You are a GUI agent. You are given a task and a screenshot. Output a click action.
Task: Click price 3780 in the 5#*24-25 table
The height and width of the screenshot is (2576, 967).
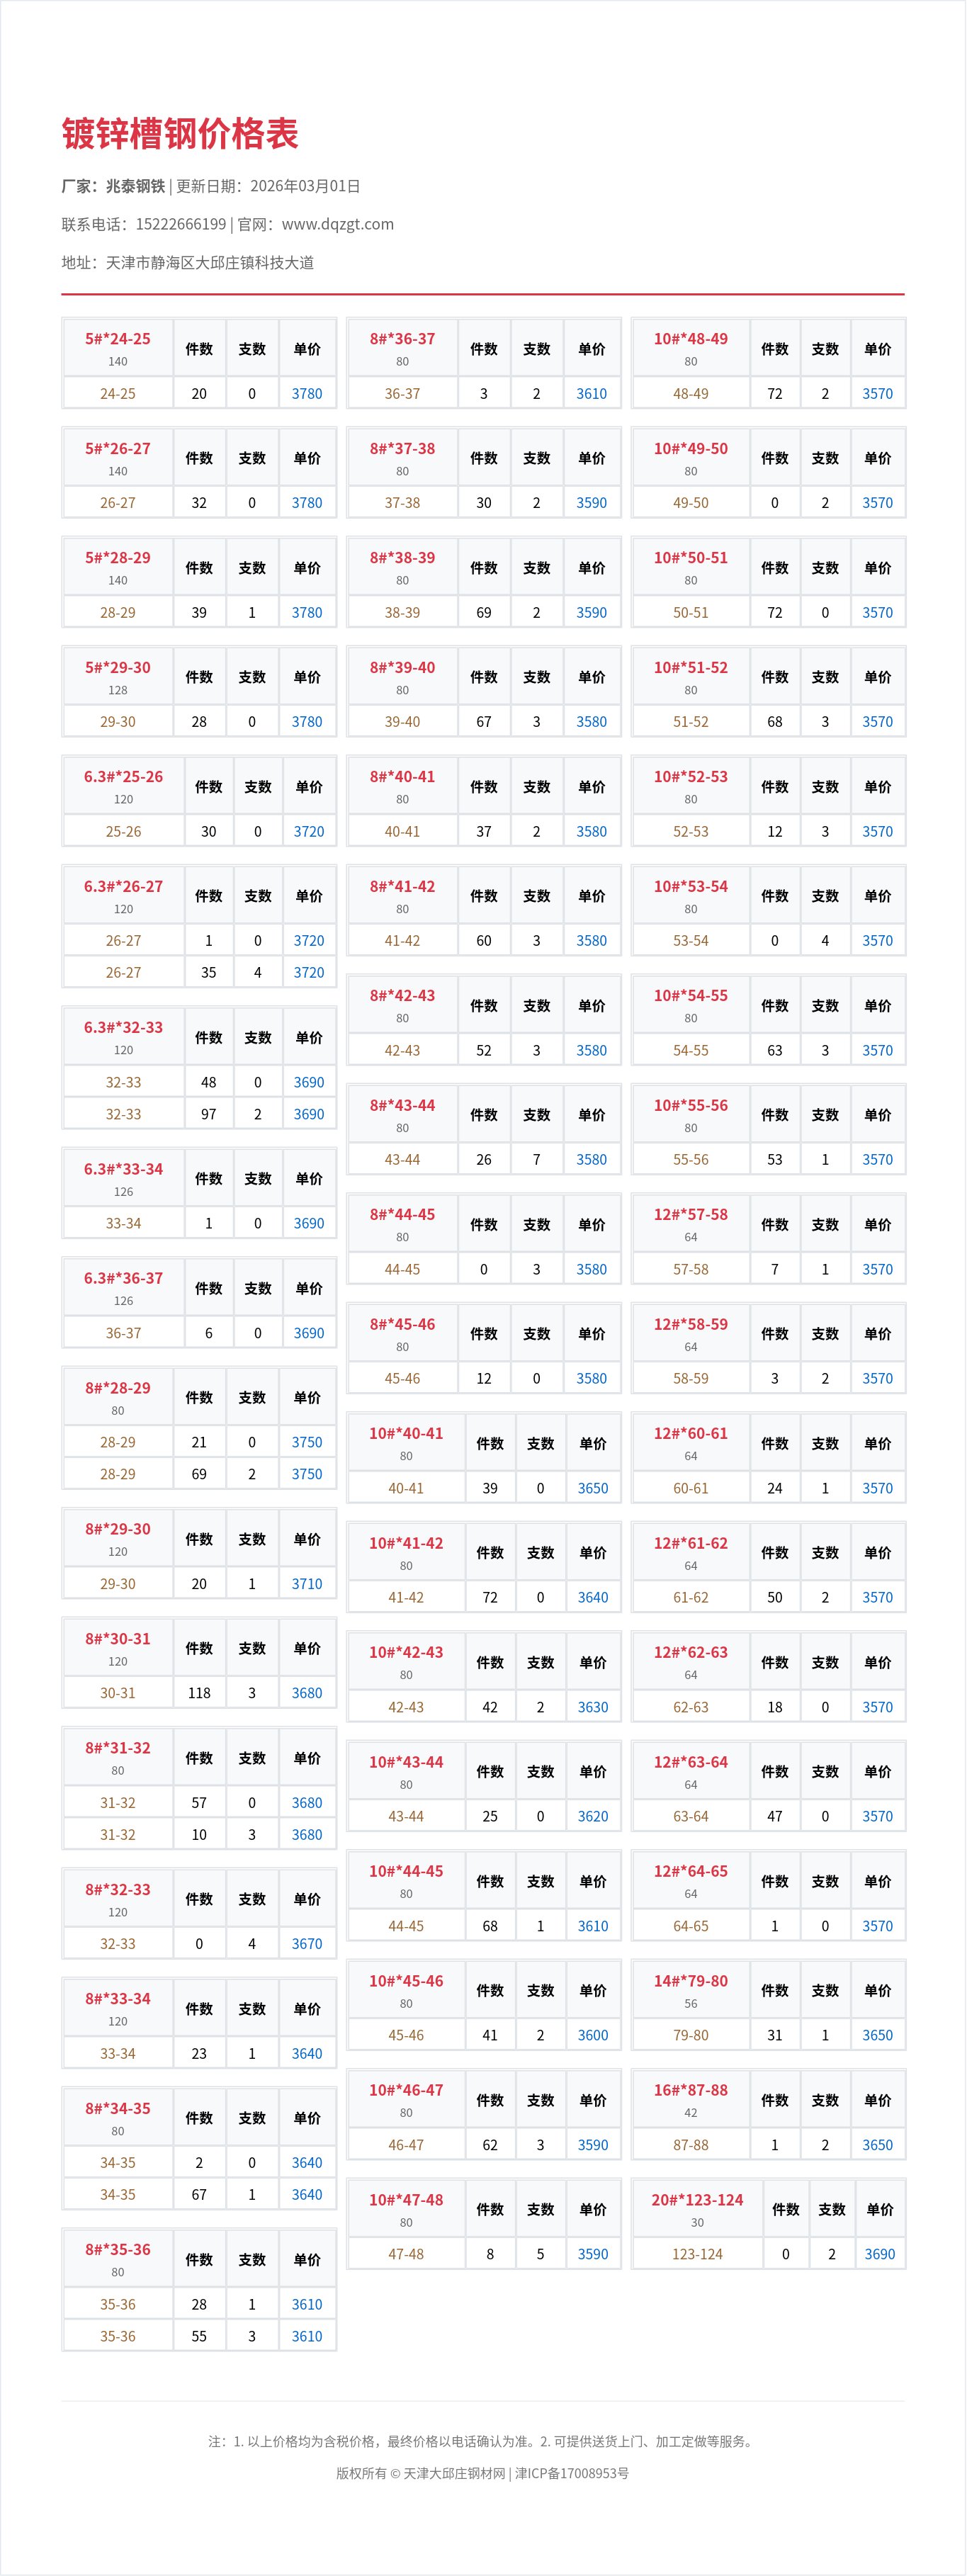pos(307,394)
